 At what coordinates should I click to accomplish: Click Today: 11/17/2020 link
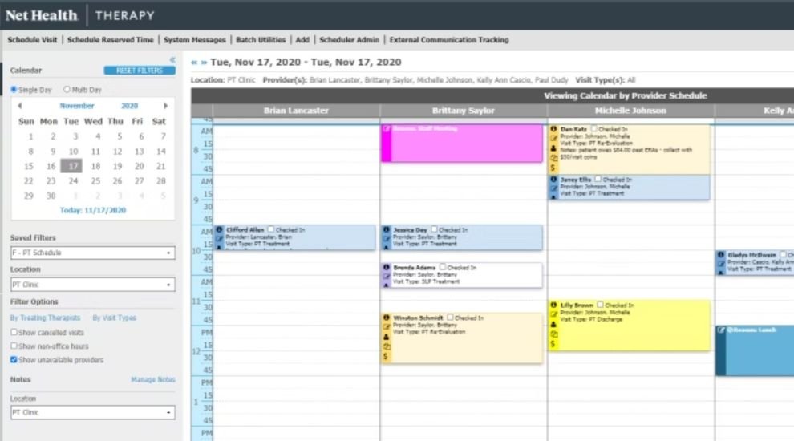tap(93, 210)
